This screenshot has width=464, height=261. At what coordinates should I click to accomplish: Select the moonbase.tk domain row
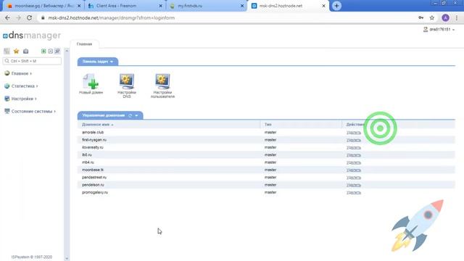pyautogui.click(x=266, y=170)
